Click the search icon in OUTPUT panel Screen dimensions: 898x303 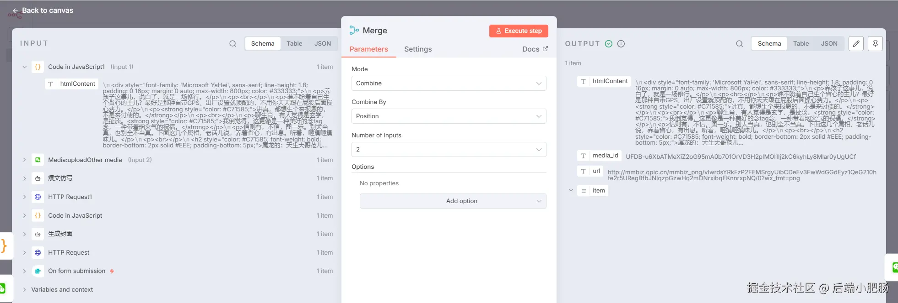(739, 44)
